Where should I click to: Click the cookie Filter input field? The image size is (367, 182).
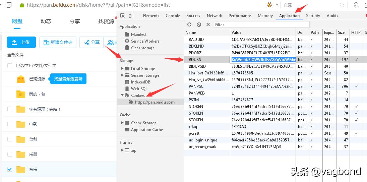(262, 24)
